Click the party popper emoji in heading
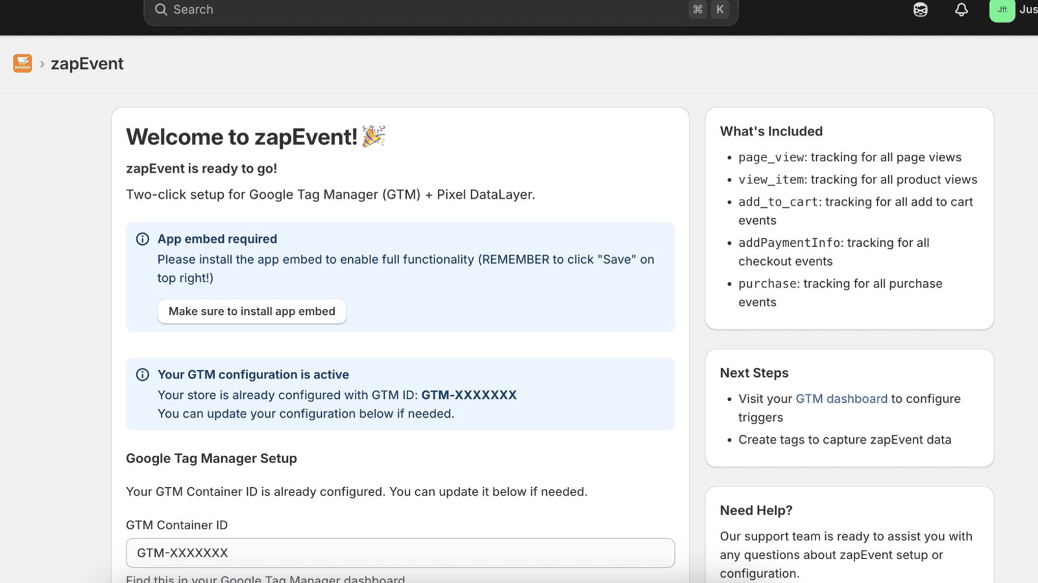Image resolution: width=1038 pixels, height=583 pixels. 374,136
